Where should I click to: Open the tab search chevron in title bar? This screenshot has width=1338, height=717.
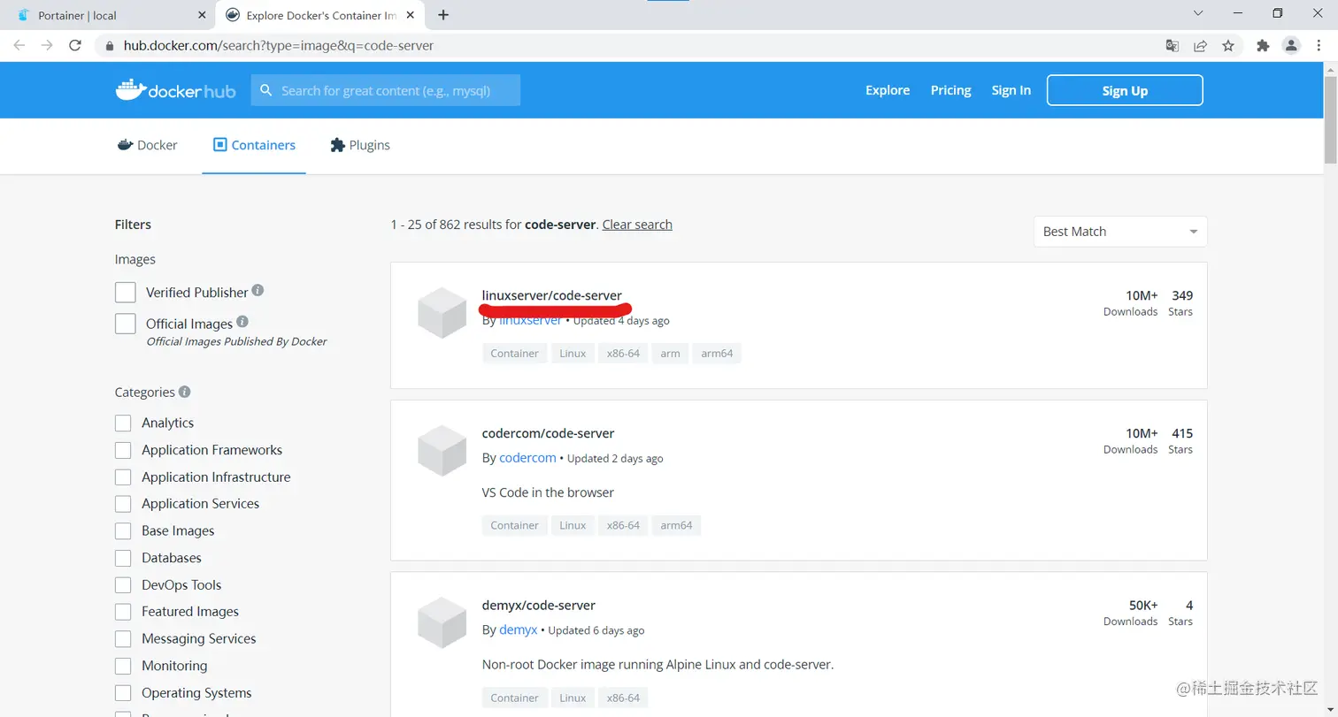tap(1198, 13)
